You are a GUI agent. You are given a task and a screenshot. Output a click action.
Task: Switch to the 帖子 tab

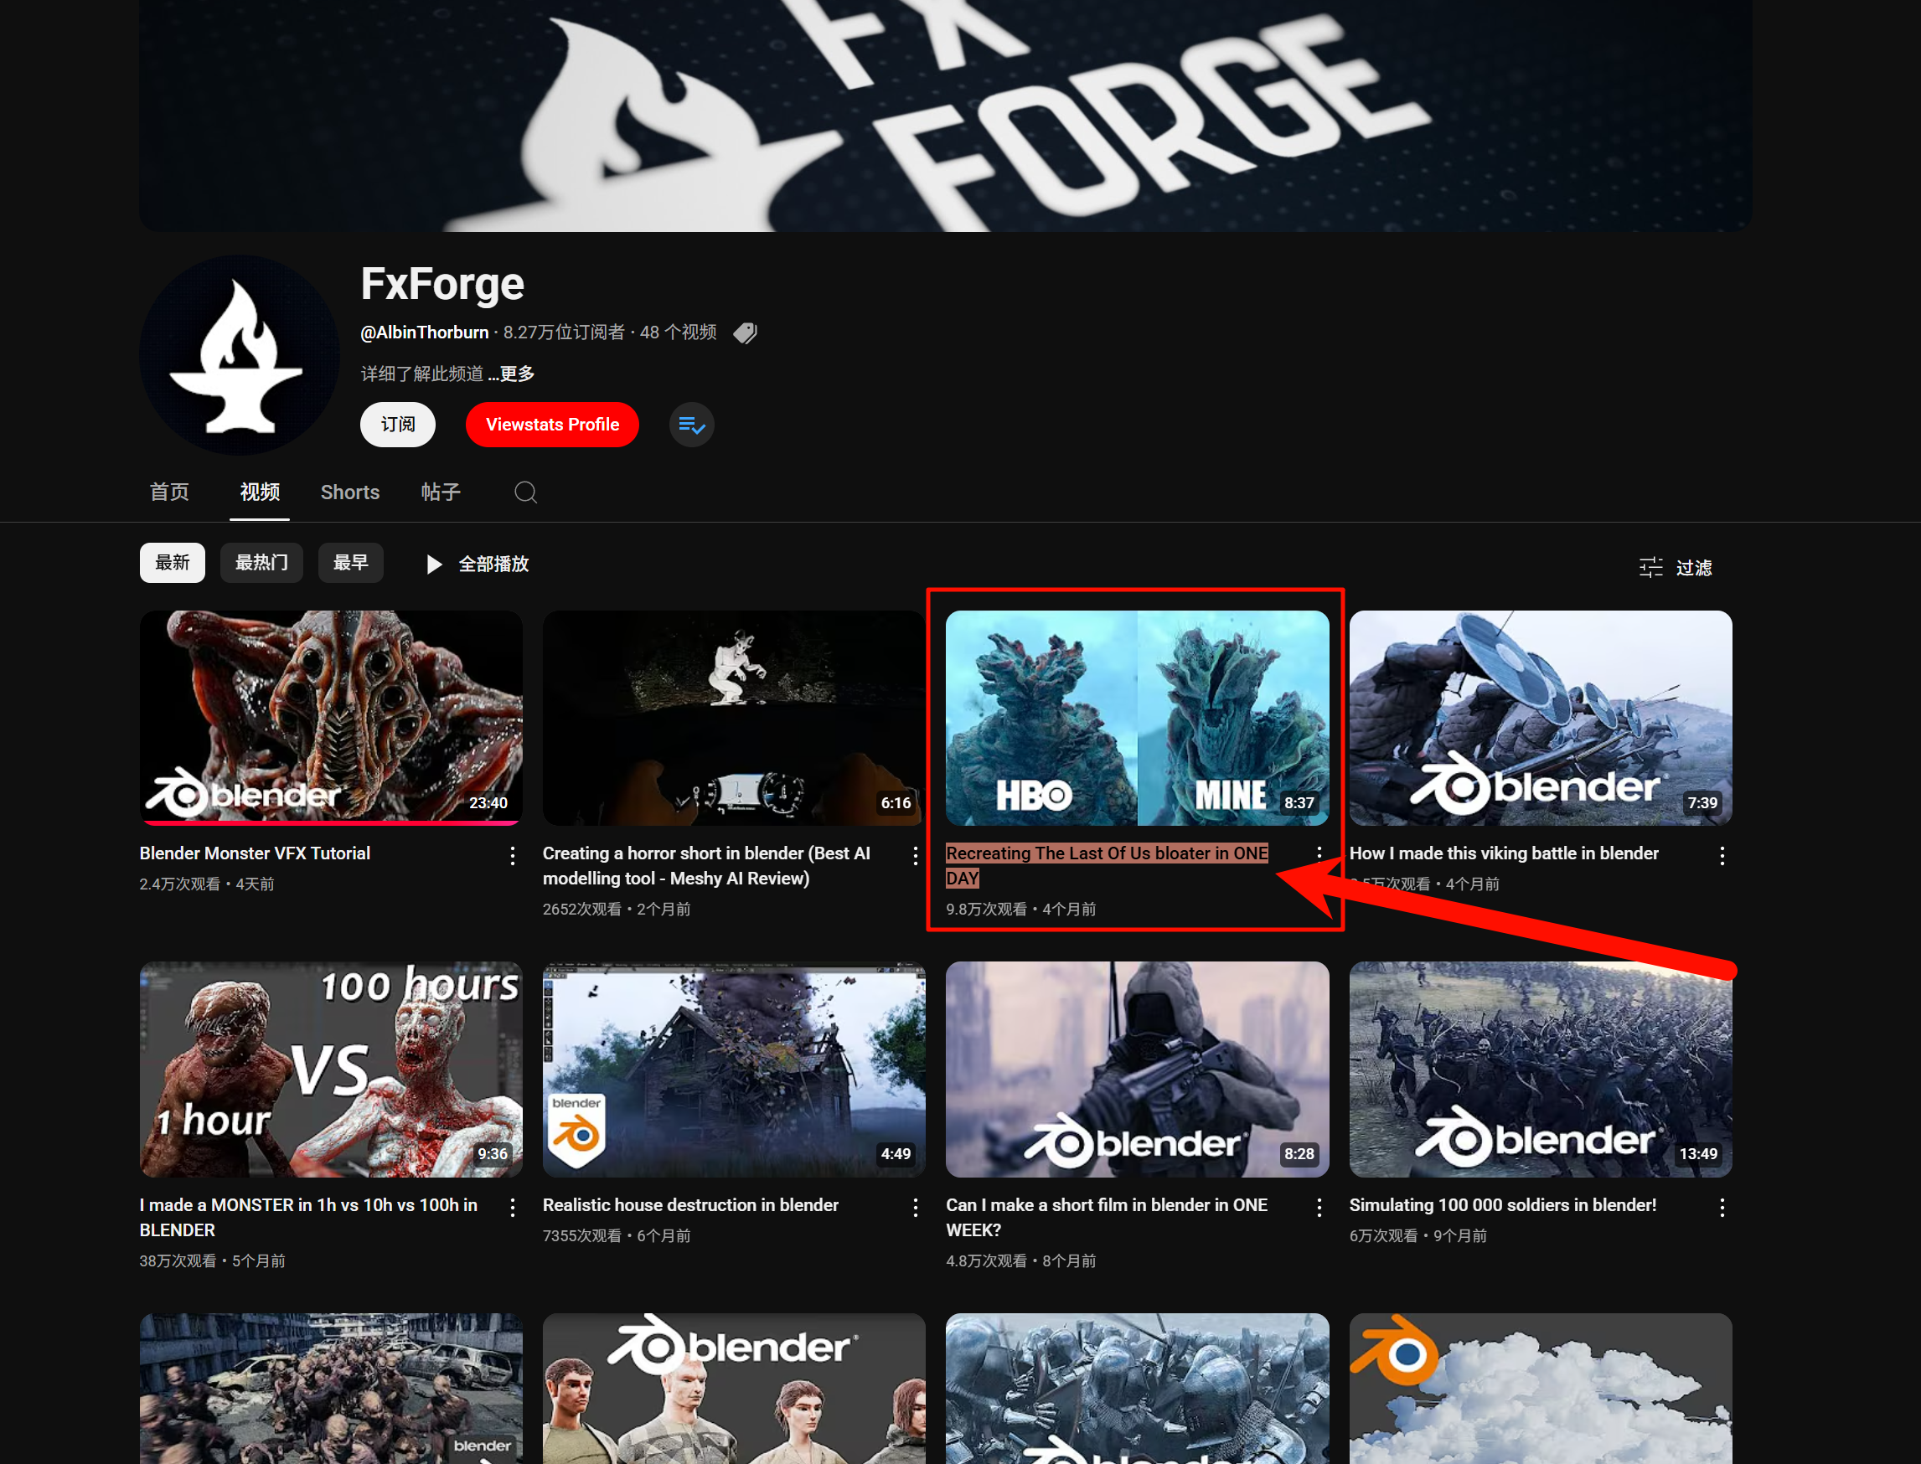click(x=441, y=492)
